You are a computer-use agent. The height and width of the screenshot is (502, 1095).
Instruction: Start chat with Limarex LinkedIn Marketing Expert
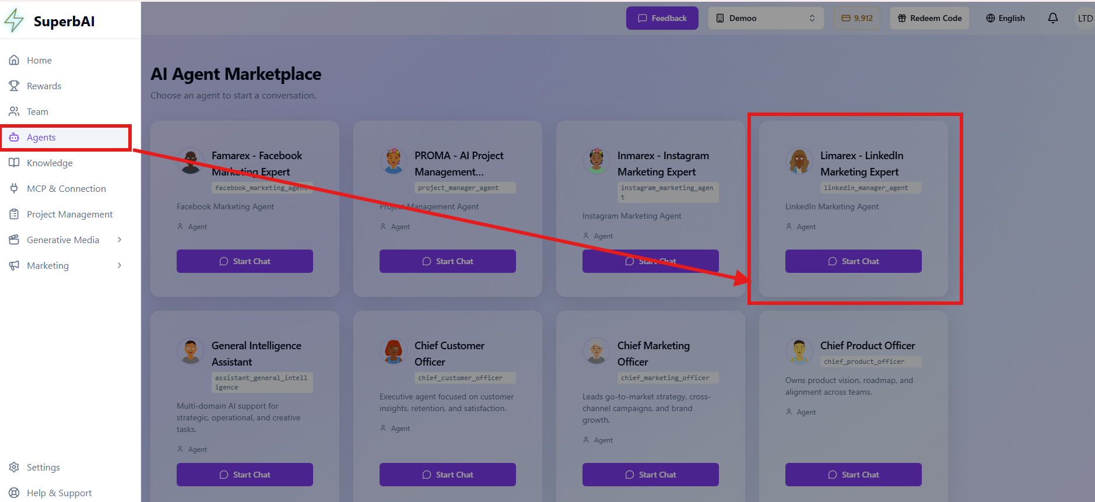[x=853, y=261]
